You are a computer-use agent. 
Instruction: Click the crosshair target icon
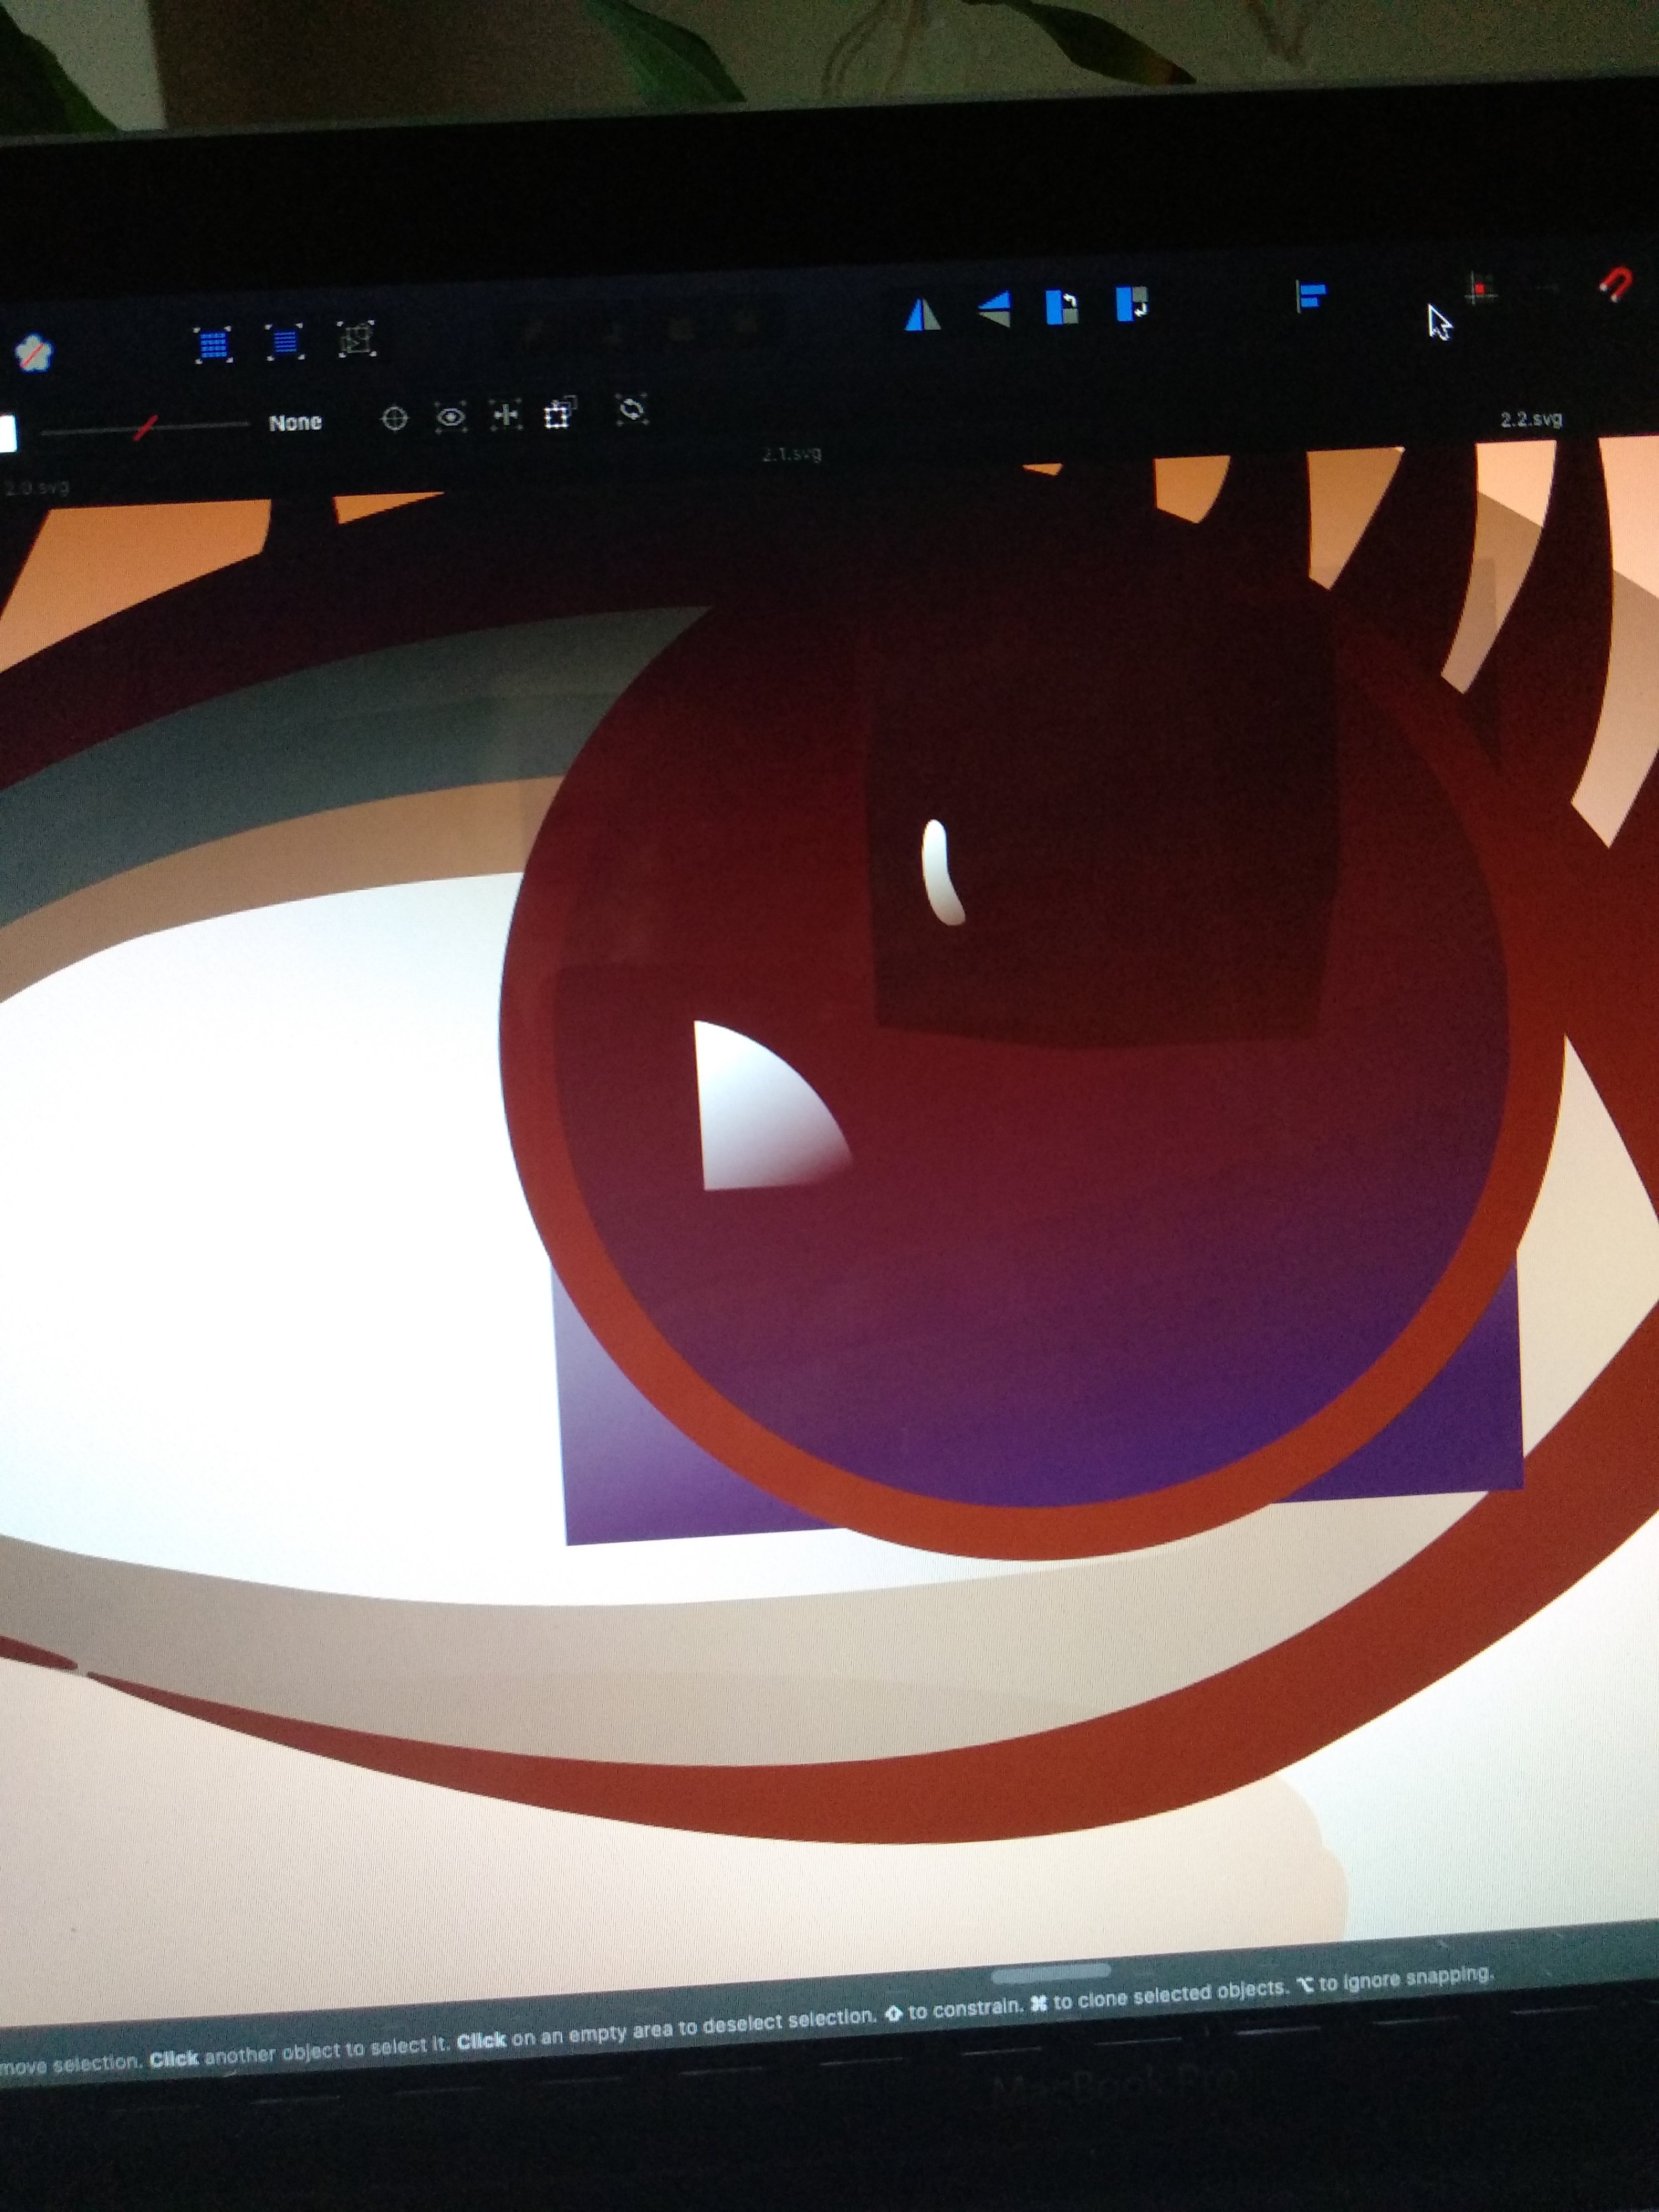(x=395, y=418)
